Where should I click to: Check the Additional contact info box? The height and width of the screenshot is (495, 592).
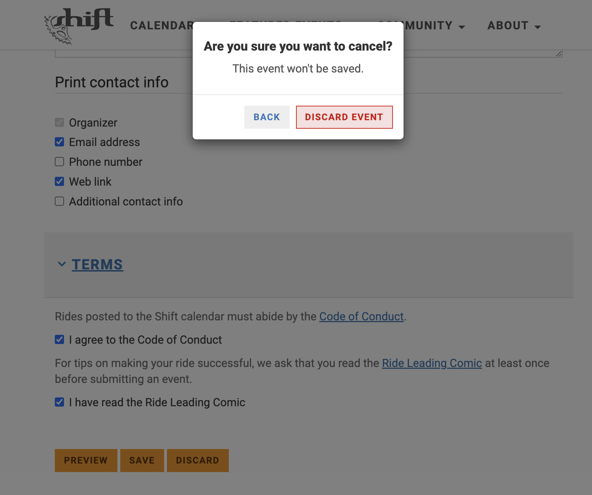(59, 202)
